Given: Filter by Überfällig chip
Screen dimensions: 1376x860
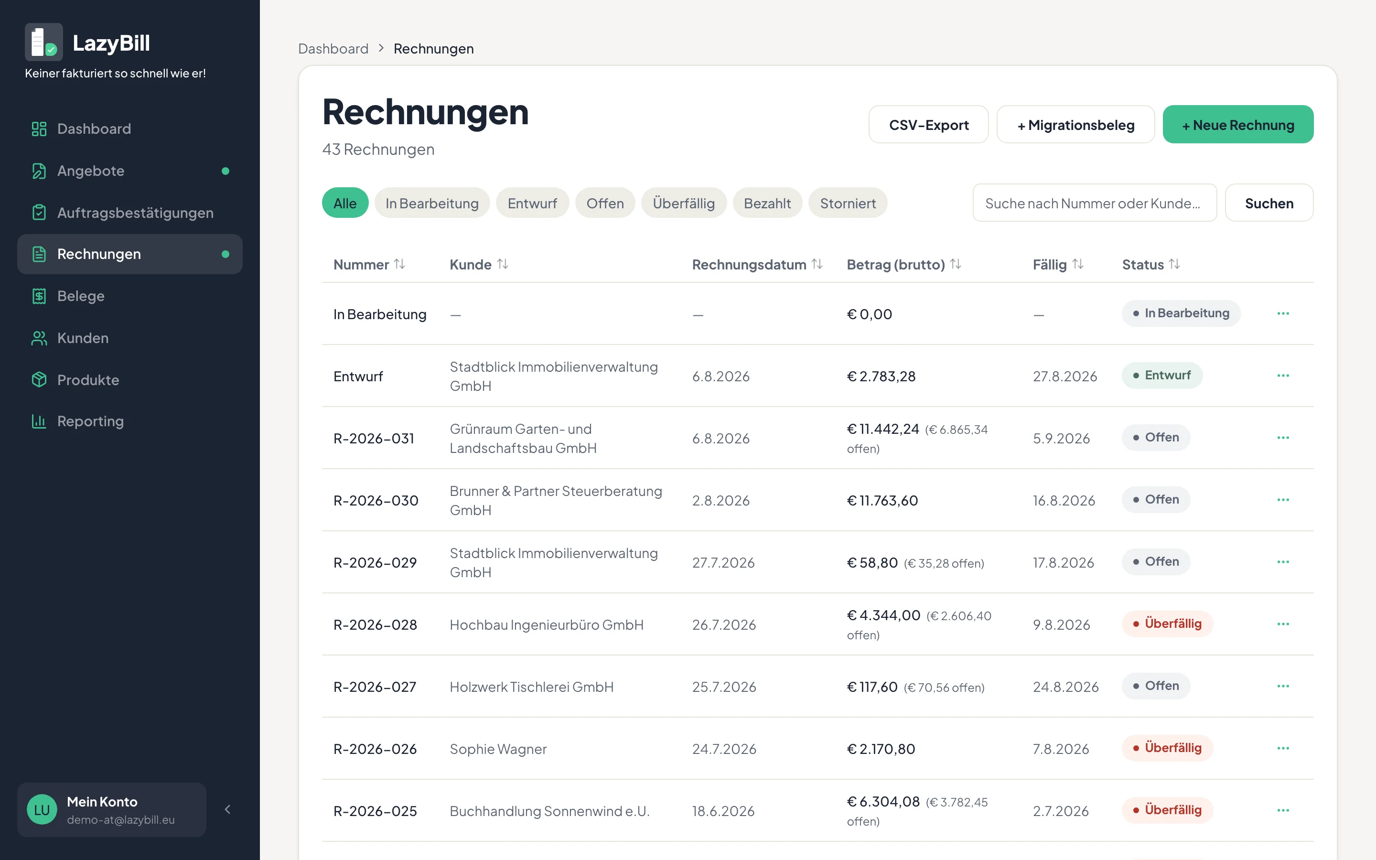Looking at the screenshot, I should (x=683, y=203).
